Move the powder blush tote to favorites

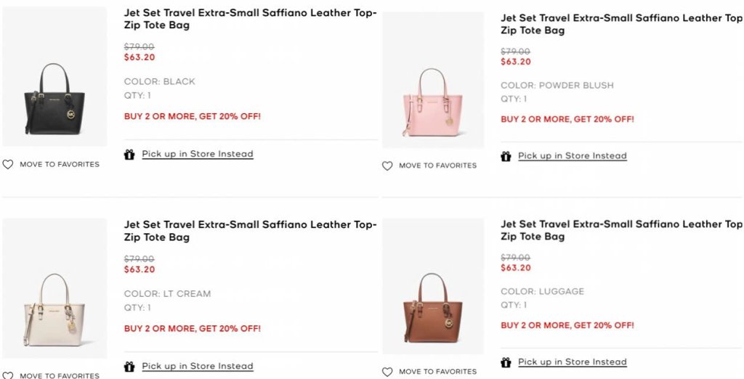(x=438, y=166)
